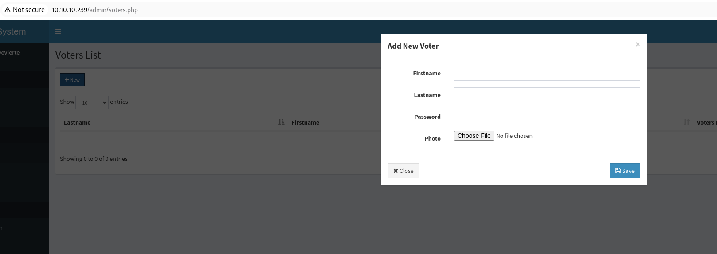Click the Close button in modal footer
Screen dimensions: 717x254
tap(403, 171)
